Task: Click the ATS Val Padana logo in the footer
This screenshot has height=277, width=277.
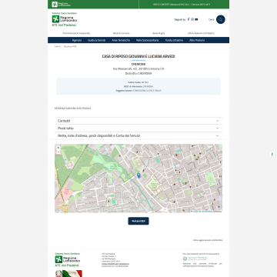Action: (x=68, y=260)
